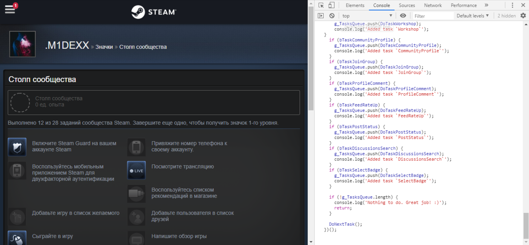Screen dimensions: 529x245
Task: Click the add friend task icon
Action: pos(136,217)
